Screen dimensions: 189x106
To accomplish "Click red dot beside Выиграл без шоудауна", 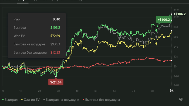I will point(83,100).
